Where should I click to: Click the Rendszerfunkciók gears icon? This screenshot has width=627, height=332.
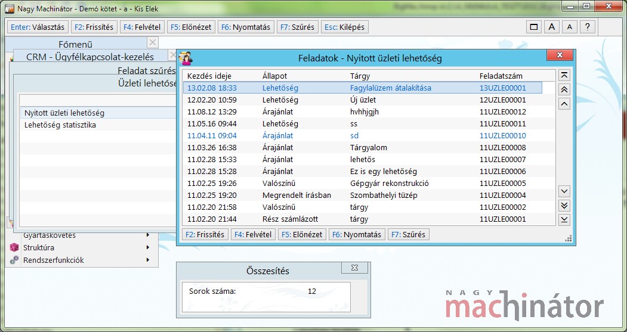[x=14, y=260]
